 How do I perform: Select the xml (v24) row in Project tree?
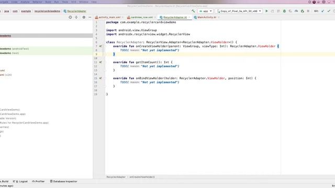tap(47, 75)
